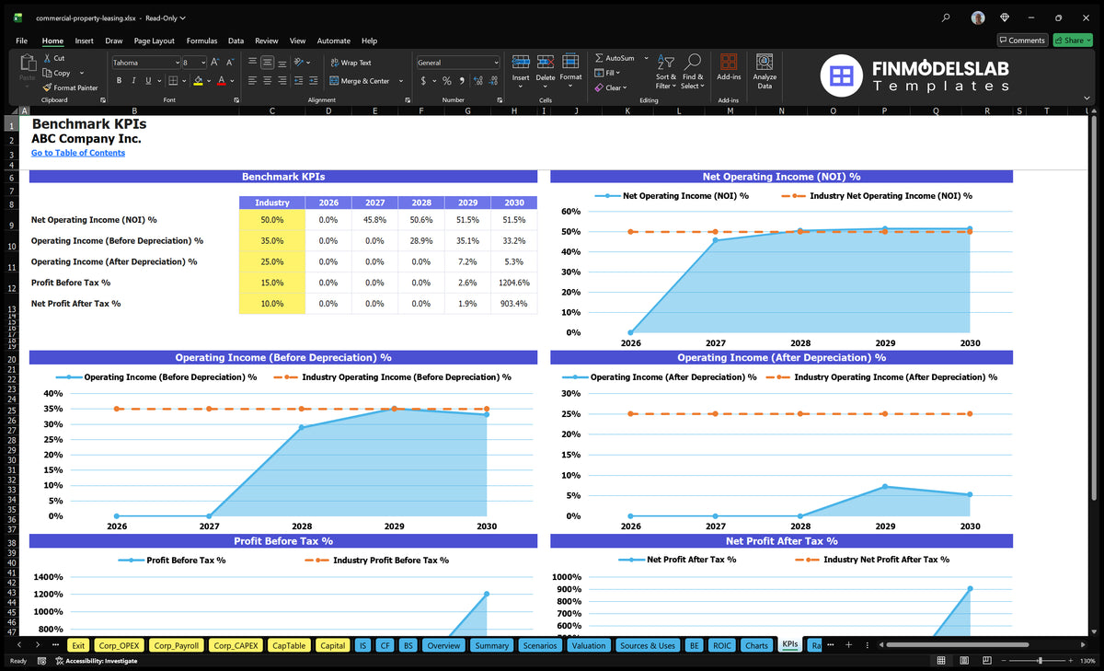The image size is (1104, 671).
Task: Switch to the Formulas ribbon tab
Action: coord(201,40)
